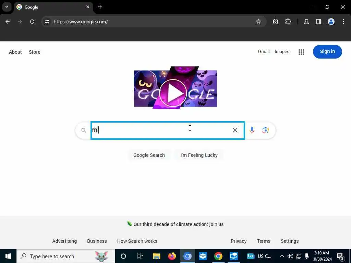The height and width of the screenshot is (263, 351).
Task: Launch Firefox from taskbar
Action: pos(172,256)
